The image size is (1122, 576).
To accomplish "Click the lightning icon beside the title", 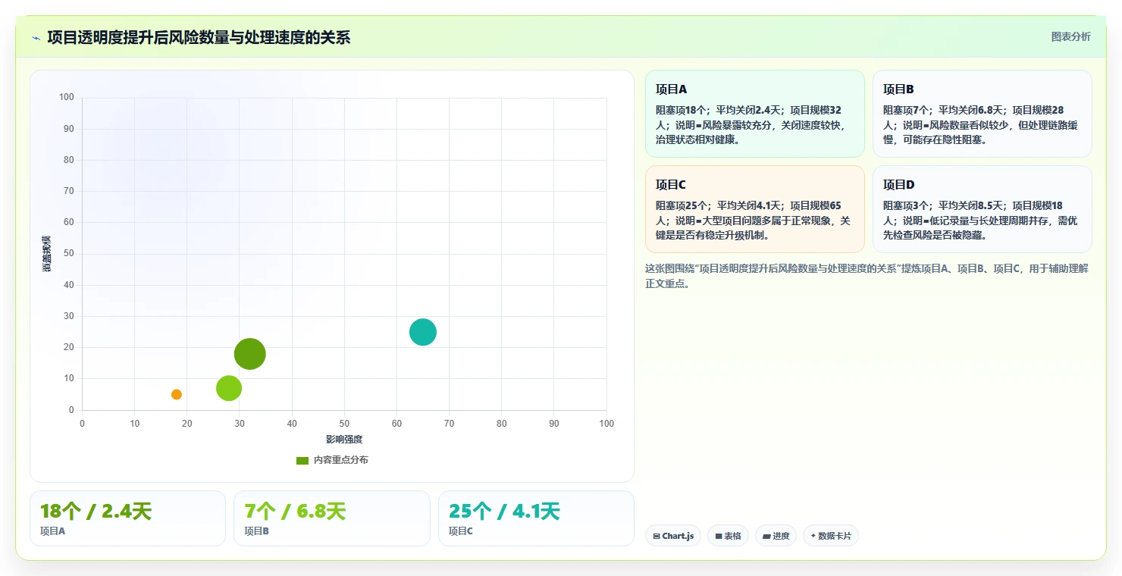I will [36, 37].
